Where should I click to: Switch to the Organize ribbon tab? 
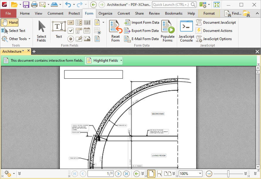coord(105,13)
